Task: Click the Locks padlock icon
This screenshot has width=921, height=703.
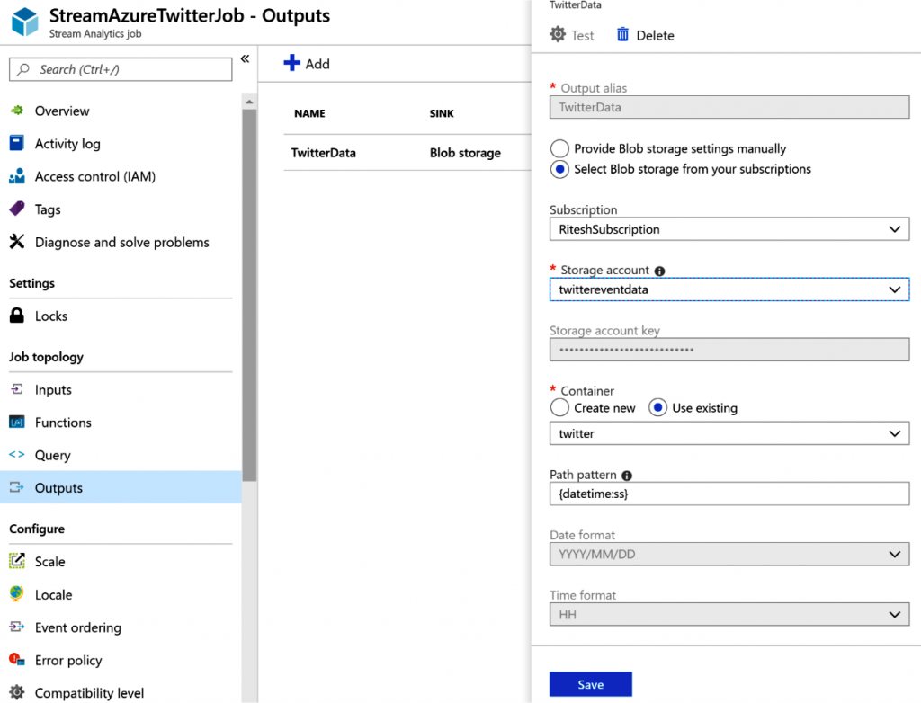Action: 16,316
